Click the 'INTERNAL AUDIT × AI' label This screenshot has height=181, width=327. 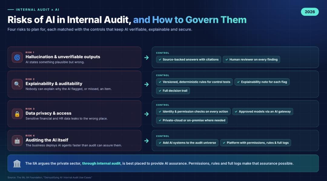(x=38, y=10)
